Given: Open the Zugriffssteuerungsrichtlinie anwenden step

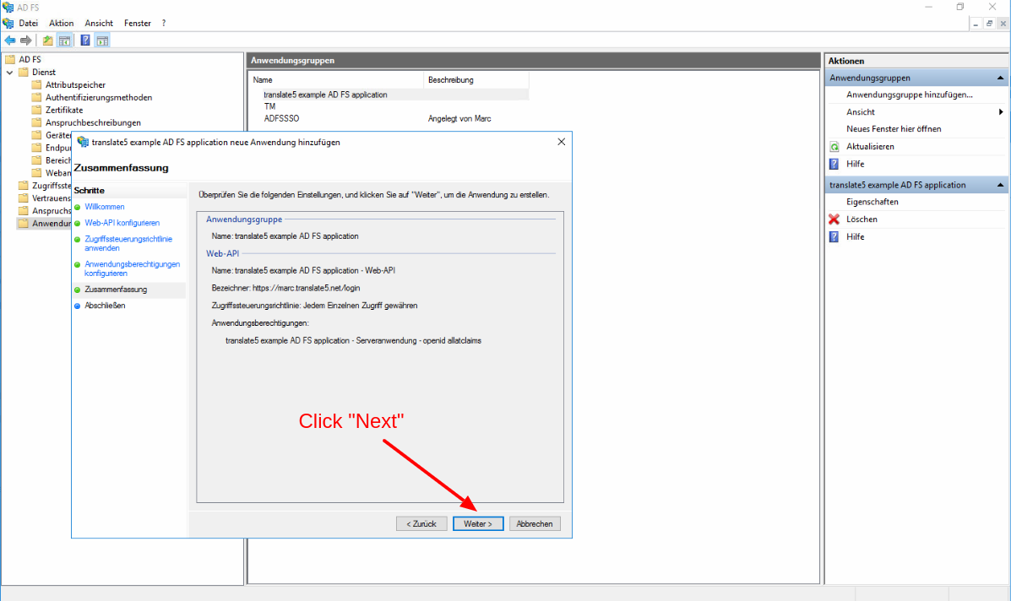Looking at the screenshot, I should (x=128, y=243).
